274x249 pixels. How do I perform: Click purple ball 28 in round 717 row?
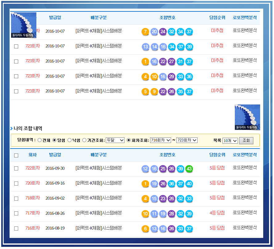[x=172, y=214]
